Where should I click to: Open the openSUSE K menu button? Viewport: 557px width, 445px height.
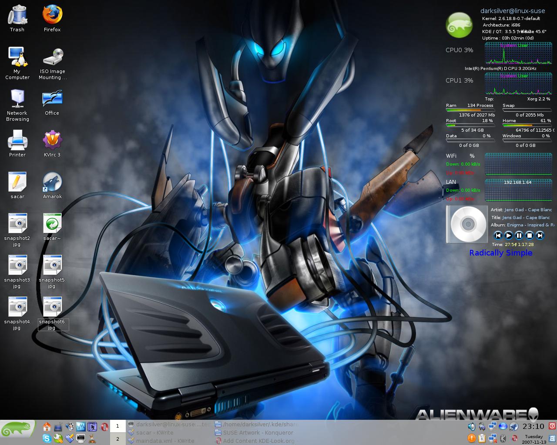tap(18, 428)
